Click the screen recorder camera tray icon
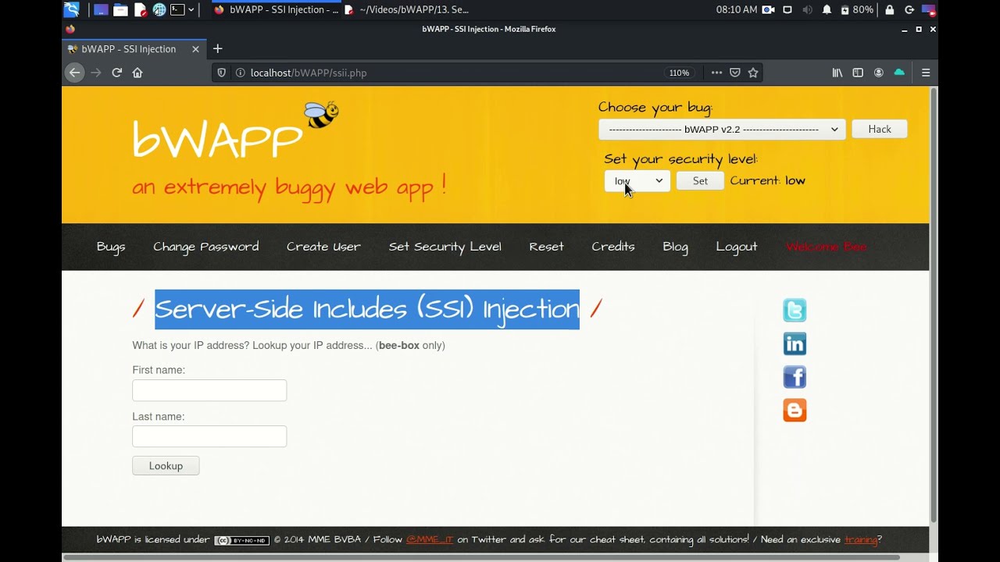This screenshot has height=562, width=1000. tap(768, 9)
